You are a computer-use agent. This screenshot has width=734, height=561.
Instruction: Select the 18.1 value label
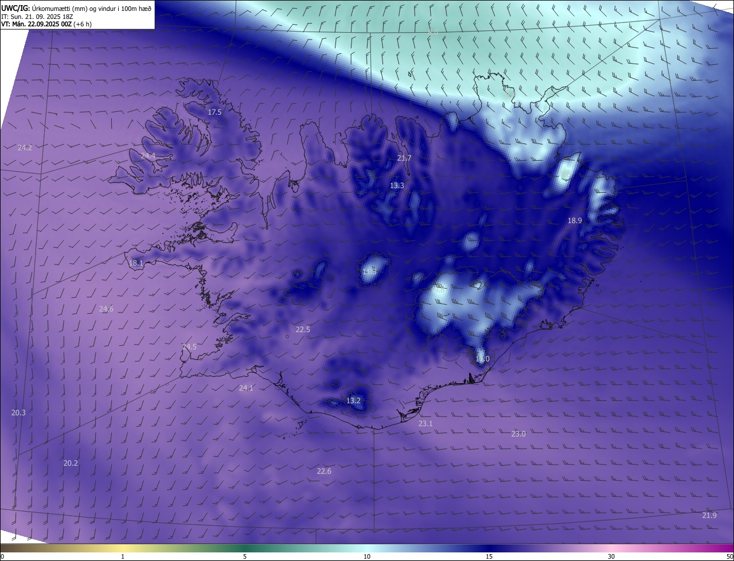[136, 263]
